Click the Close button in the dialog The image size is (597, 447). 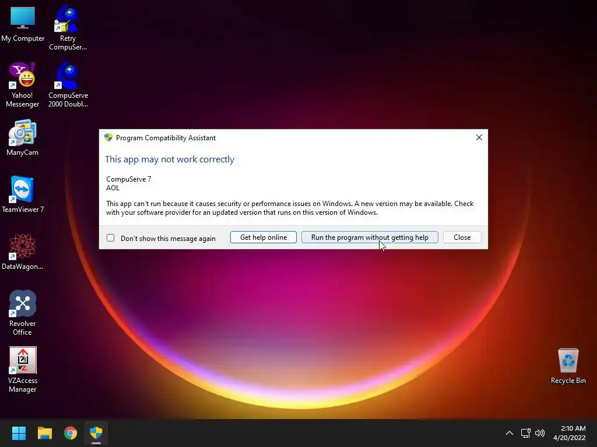(462, 237)
